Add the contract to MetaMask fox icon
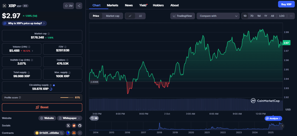 click(x=74, y=133)
